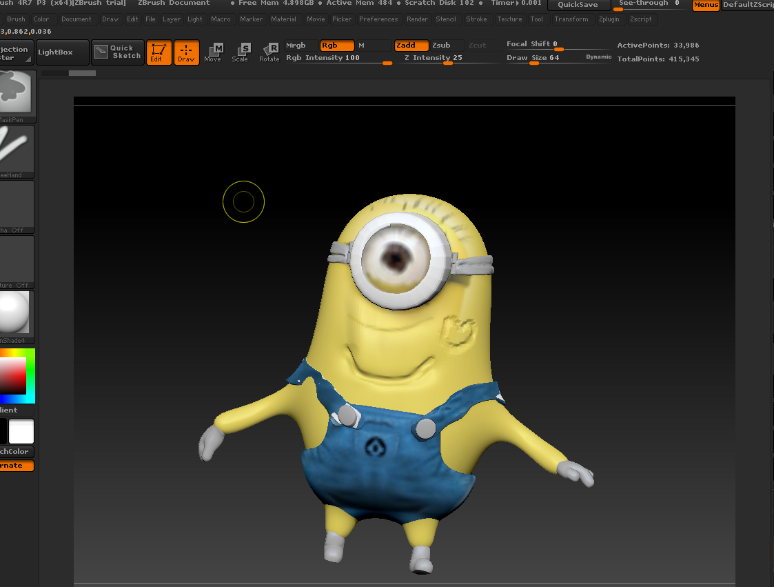Open the Texture menu
This screenshot has height=587, width=774.
click(x=509, y=19)
